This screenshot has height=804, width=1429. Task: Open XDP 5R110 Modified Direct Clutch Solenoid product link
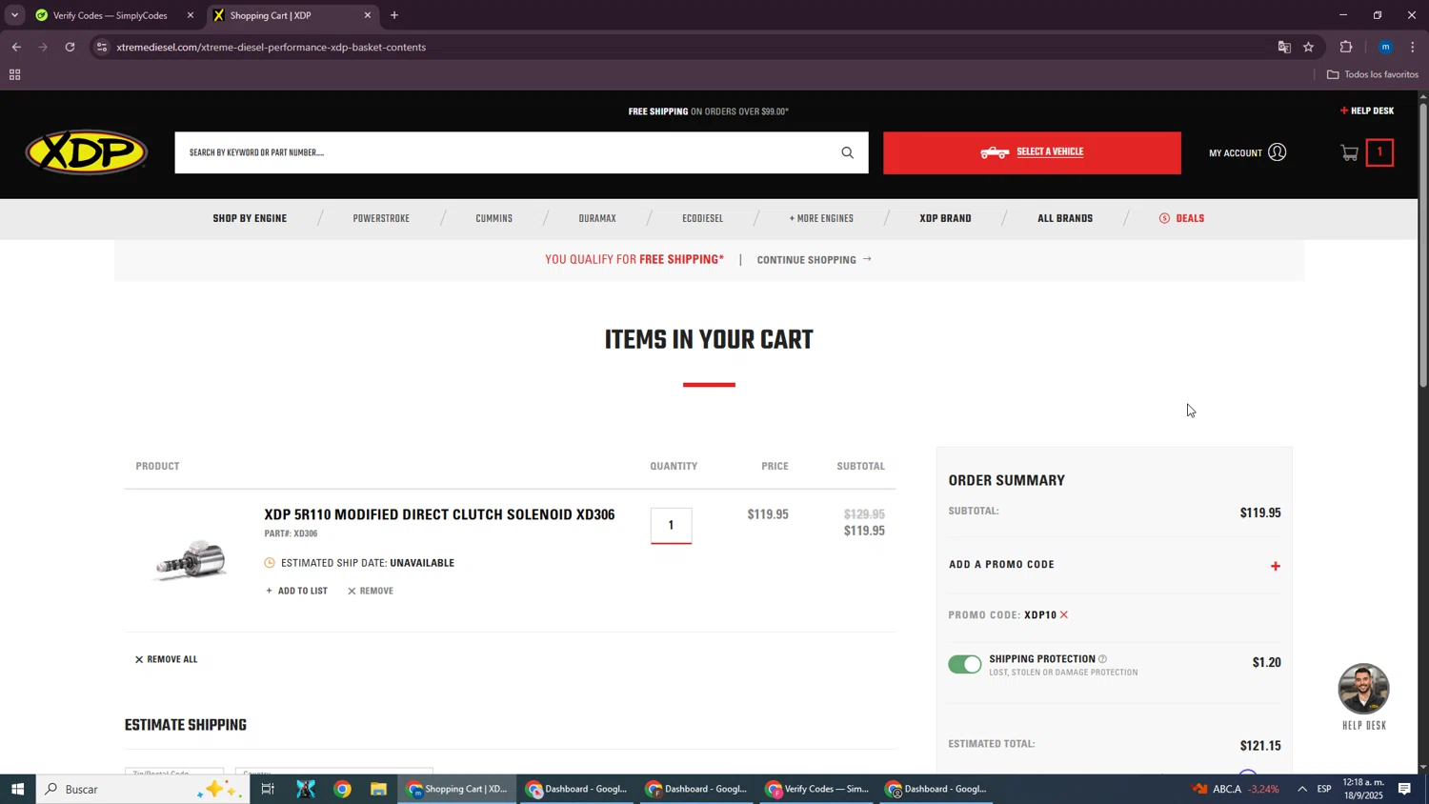(439, 514)
